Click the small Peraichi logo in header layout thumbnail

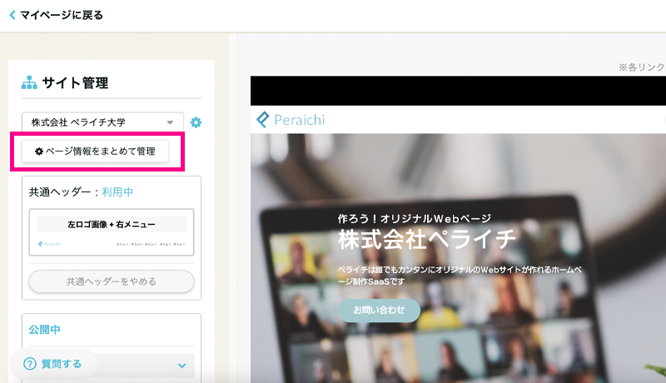pyautogui.click(x=50, y=244)
